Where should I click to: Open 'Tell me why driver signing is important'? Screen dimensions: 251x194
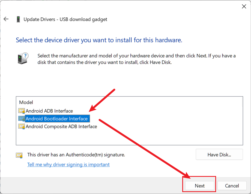(68, 164)
